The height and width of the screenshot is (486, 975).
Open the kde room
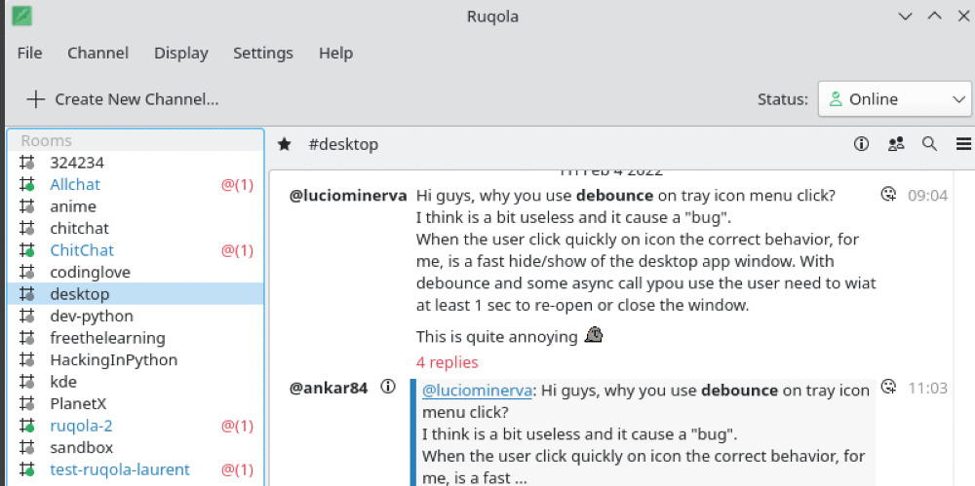click(x=136, y=382)
